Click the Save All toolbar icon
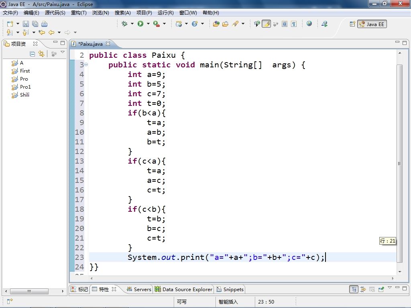Image resolution: width=411 pixels, height=308 pixels. (x=35, y=24)
